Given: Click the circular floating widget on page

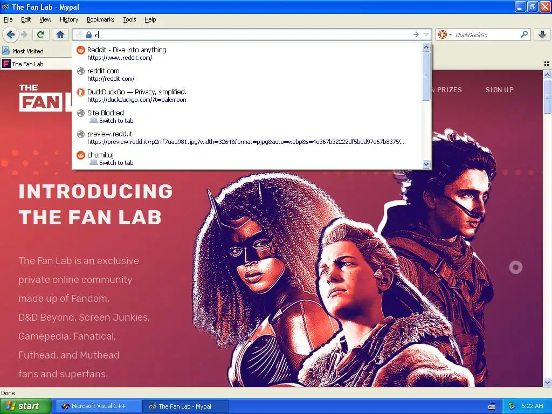Looking at the screenshot, I should [516, 267].
